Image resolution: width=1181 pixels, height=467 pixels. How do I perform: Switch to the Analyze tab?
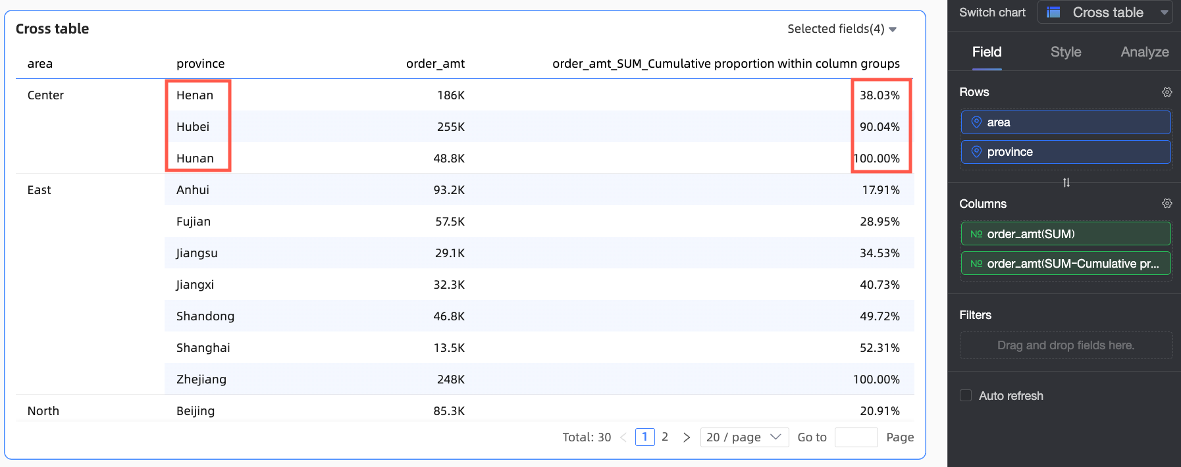point(1144,52)
